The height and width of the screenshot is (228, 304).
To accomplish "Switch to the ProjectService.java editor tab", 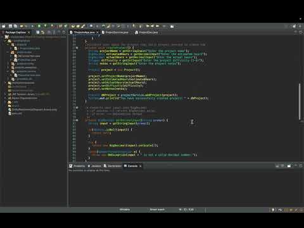I will coord(115,32).
